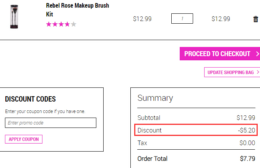Open the Rebel Rose Makeup Brush Kit link
The image size is (260, 168).
click(78, 10)
